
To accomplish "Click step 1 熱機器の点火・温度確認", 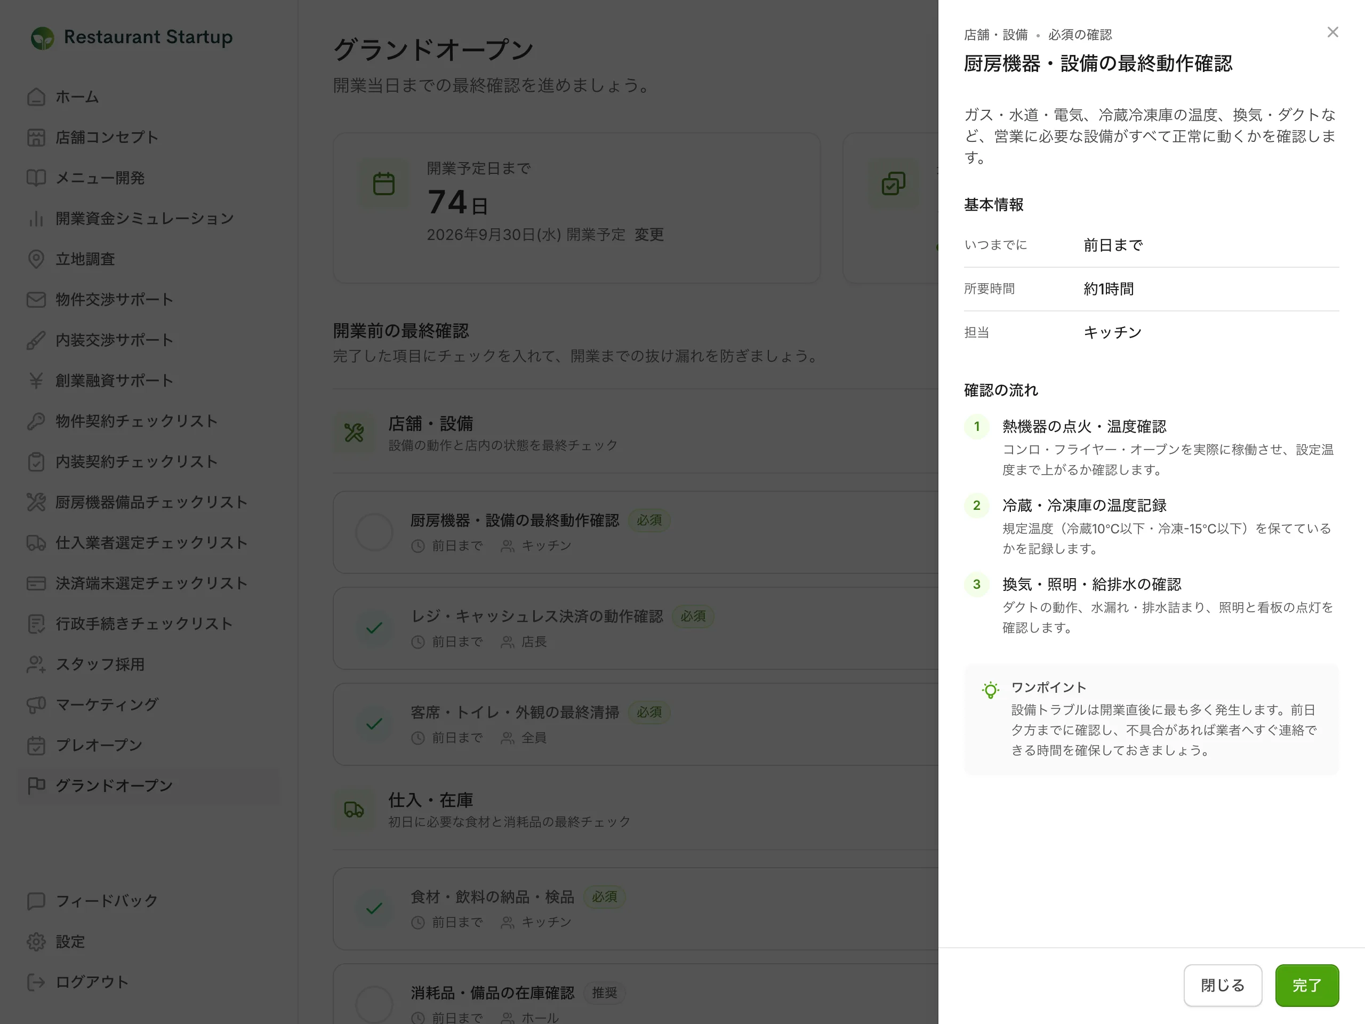I will pyautogui.click(x=1083, y=427).
